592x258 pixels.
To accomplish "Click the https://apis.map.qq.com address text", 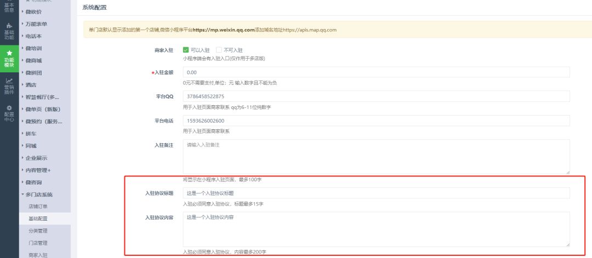I will click(310, 30).
